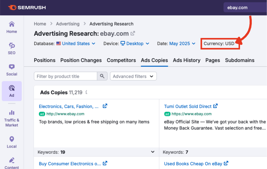This screenshot has height=169, width=267.
Task: Click the Ads Copies info icon
Action: (86, 92)
